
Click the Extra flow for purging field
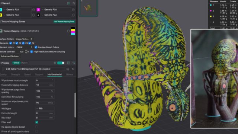[x=45, y=97]
